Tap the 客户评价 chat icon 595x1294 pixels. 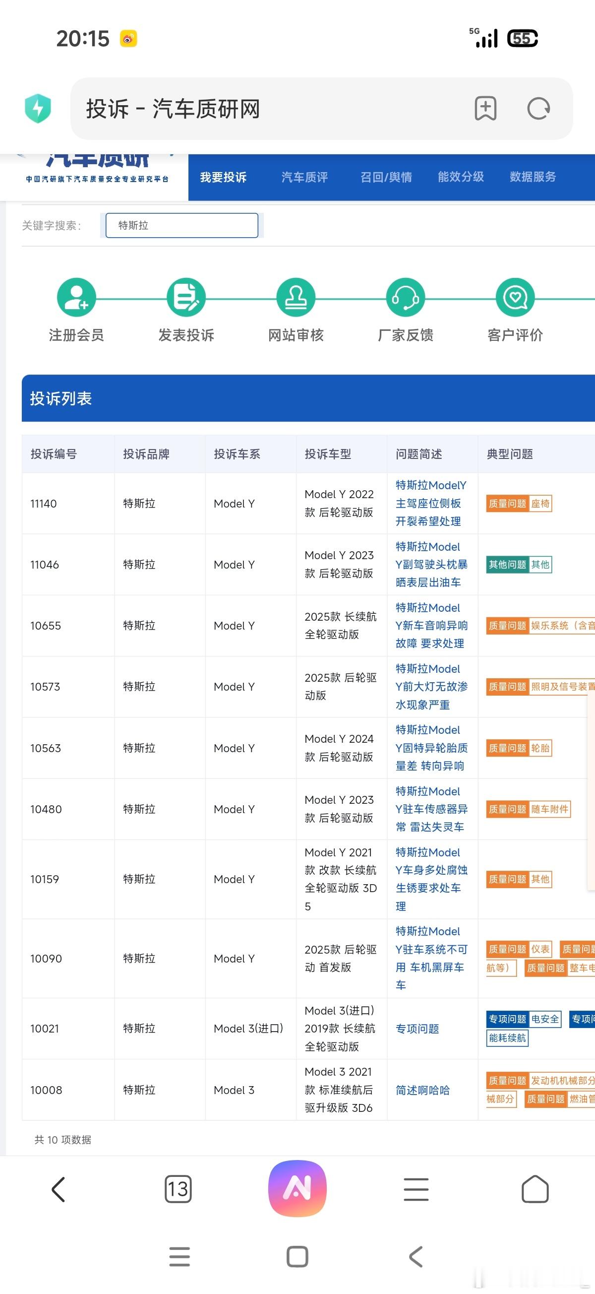click(515, 297)
